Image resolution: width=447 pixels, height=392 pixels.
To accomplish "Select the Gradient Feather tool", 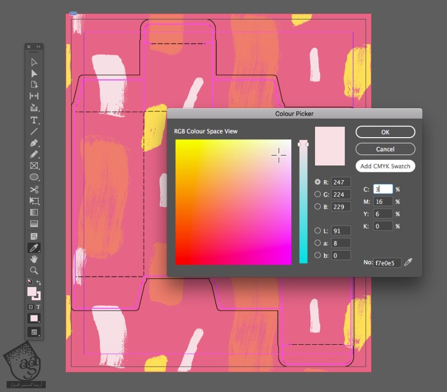I will tap(34, 224).
